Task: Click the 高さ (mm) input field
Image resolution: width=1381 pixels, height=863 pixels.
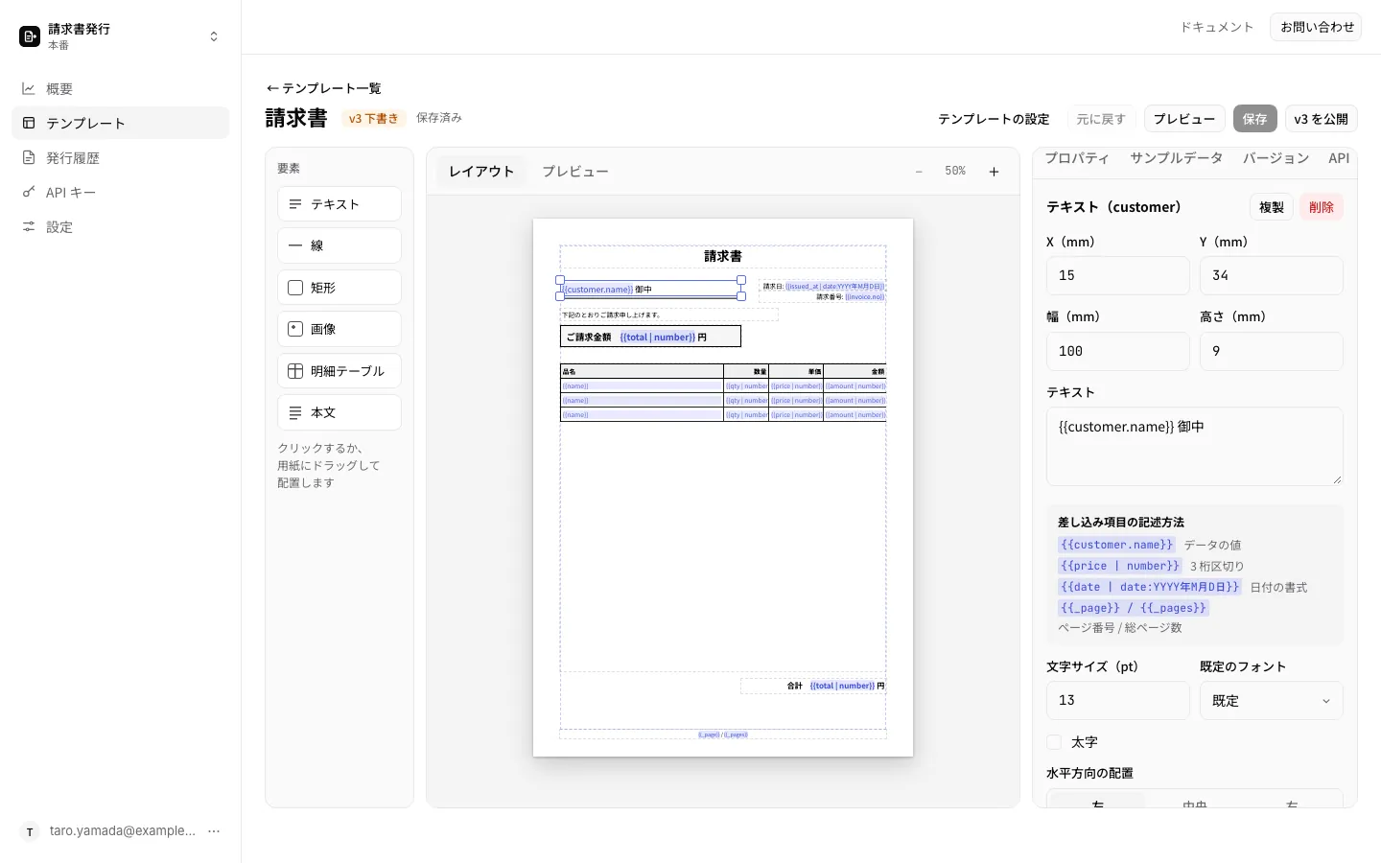Action: pos(1271,351)
